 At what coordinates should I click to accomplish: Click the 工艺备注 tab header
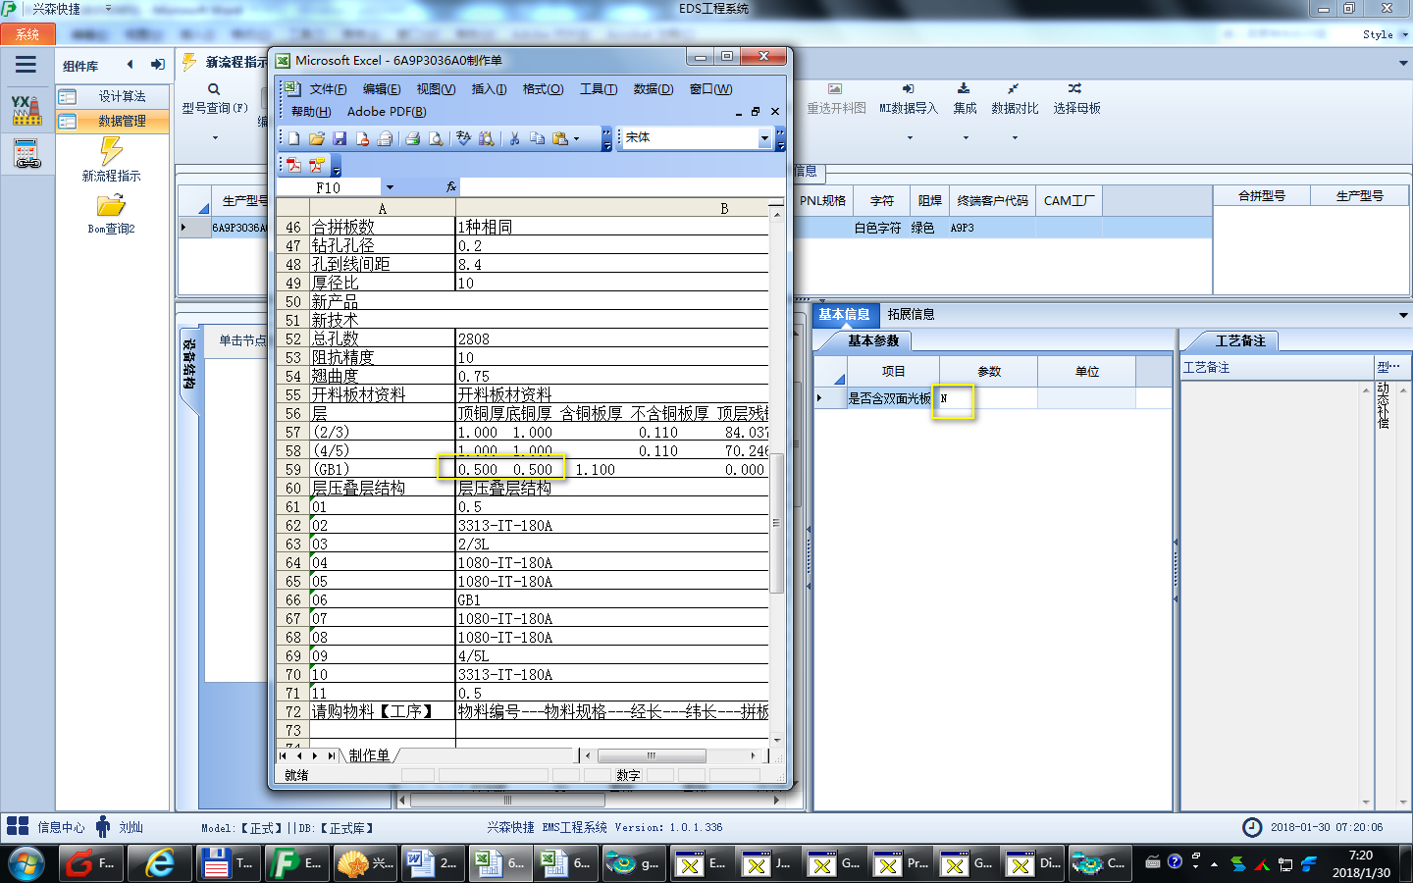tap(1240, 340)
